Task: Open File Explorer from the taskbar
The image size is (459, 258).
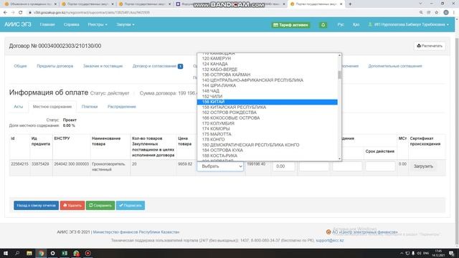Action: pyautogui.click(x=29, y=253)
